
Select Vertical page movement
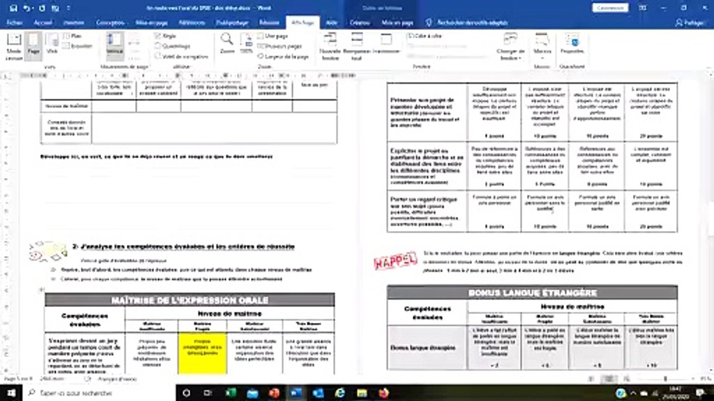point(114,46)
